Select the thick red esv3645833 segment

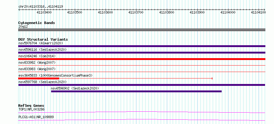point(38,78)
